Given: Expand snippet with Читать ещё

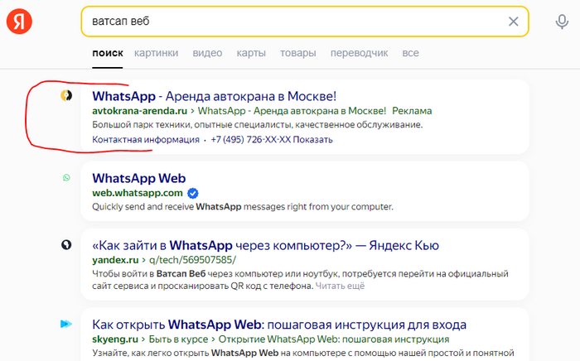Looking at the screenshot, I should pyautogui.click(x=340, y=286).
